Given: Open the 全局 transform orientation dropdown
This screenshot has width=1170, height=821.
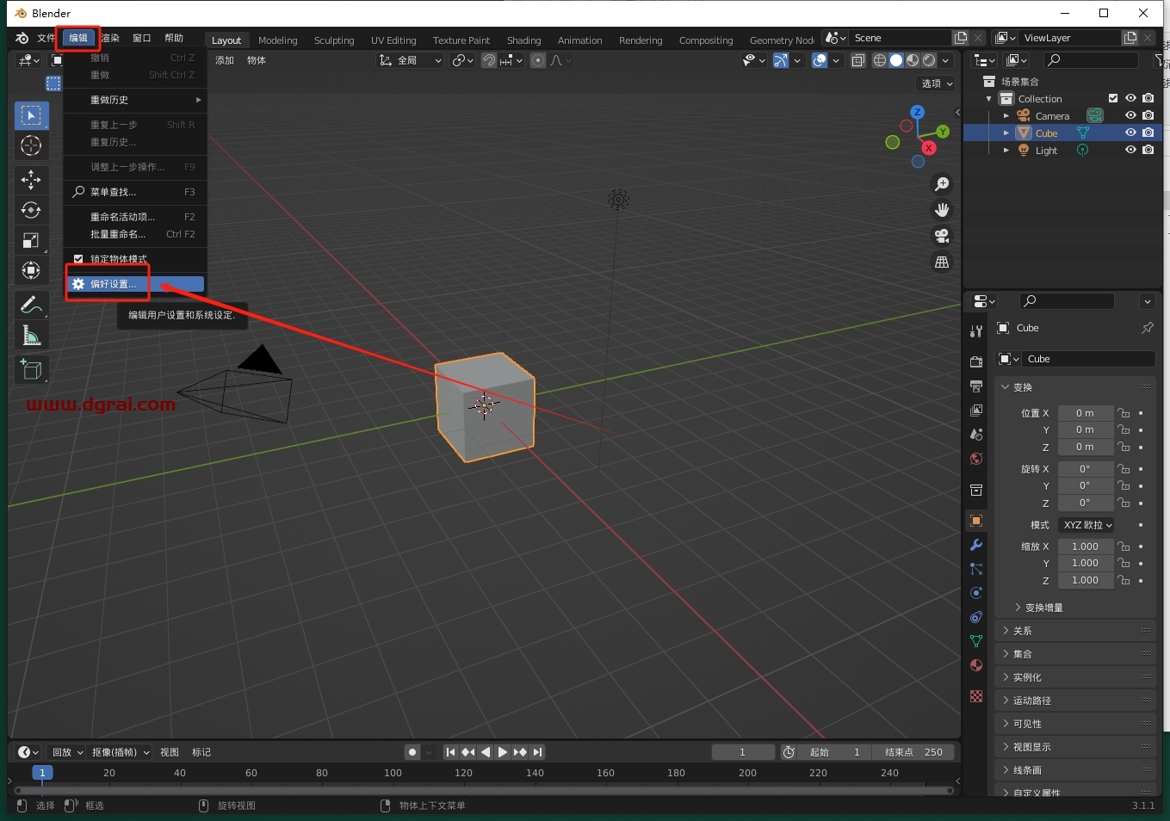Looking at the screenshot, I should [x=411, y=60].
